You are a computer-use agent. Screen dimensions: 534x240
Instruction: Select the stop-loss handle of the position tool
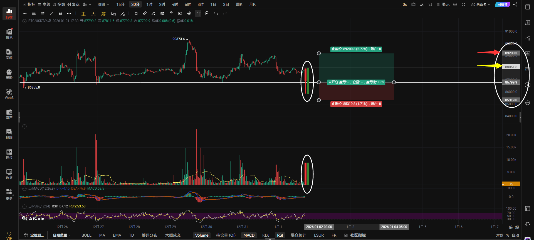[x=319, y=100]
